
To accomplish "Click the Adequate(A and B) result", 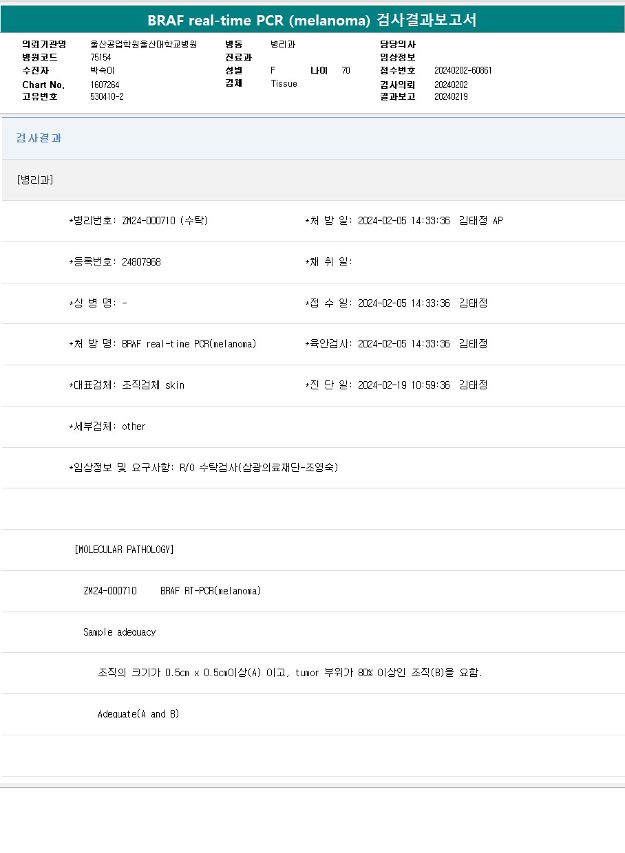I will click(138, 714).
